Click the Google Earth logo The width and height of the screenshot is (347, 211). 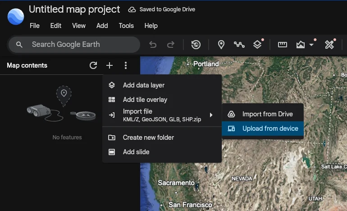tap(16, 17)
